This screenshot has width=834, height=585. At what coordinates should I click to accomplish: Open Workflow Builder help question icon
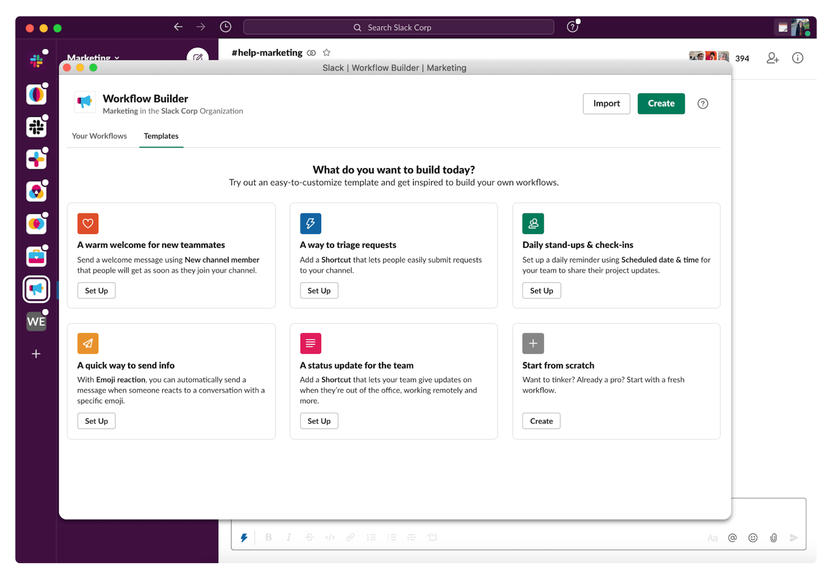tap(702, 104)
